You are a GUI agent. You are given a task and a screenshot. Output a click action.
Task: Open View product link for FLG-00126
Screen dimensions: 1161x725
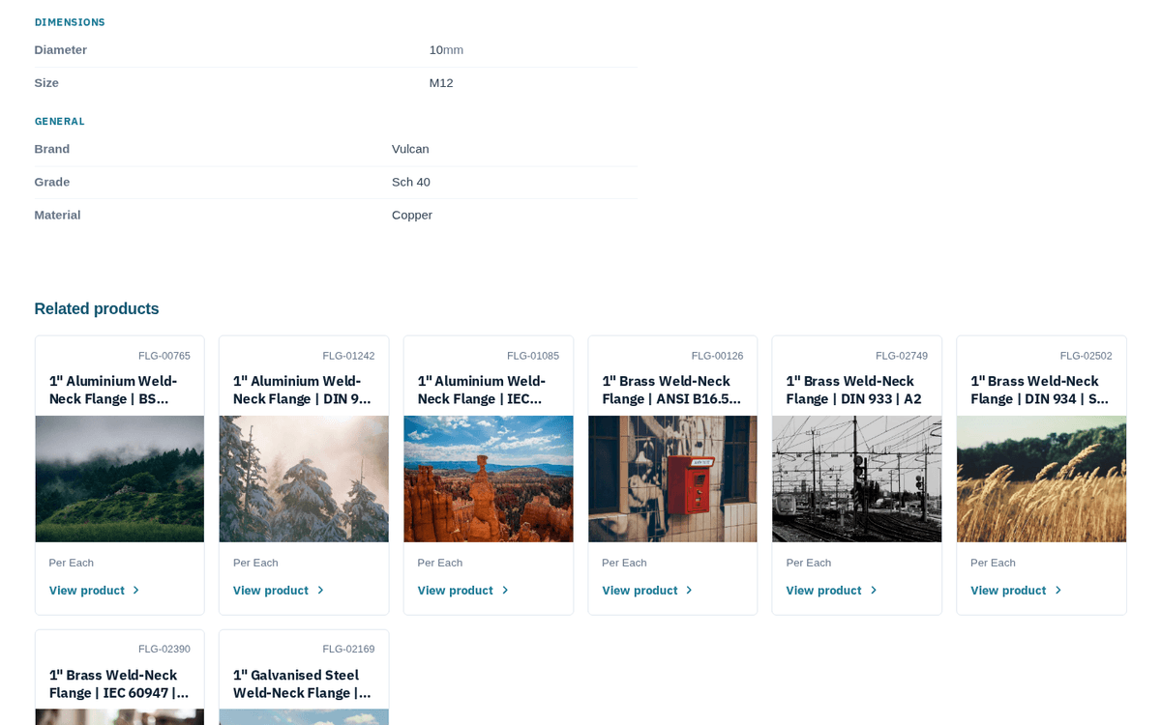pos(646,591)
